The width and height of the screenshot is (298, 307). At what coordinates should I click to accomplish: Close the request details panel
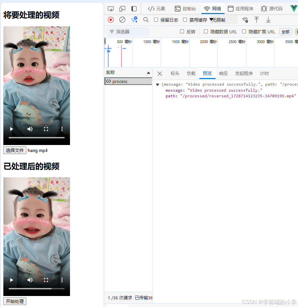point(160,74)
